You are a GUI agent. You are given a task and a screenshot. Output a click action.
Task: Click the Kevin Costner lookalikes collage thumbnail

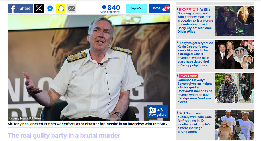[x=235, y=55]
